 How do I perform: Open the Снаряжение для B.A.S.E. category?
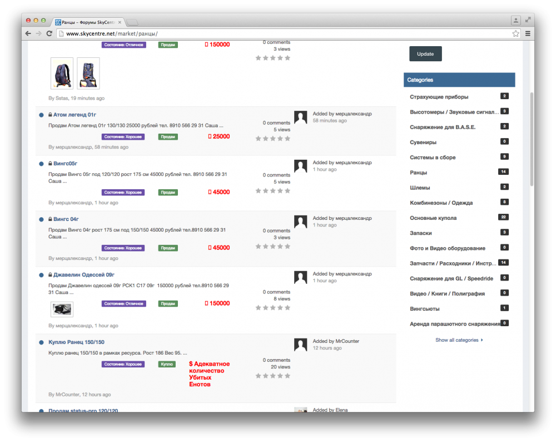(443, 127)
